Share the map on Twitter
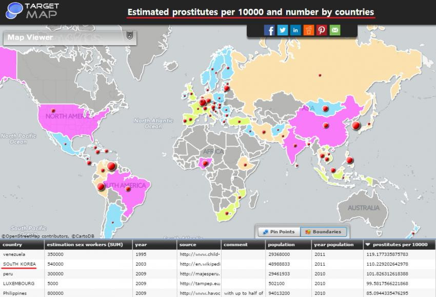The width and height of the screenshot is (436, 297). click(x=283, y=30)
